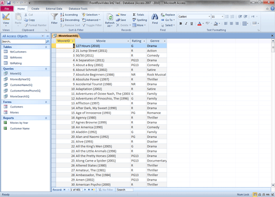Click the Find binoculars icon
The height and width of the screenshot is (197, 275).
click(x=155, y=17)
